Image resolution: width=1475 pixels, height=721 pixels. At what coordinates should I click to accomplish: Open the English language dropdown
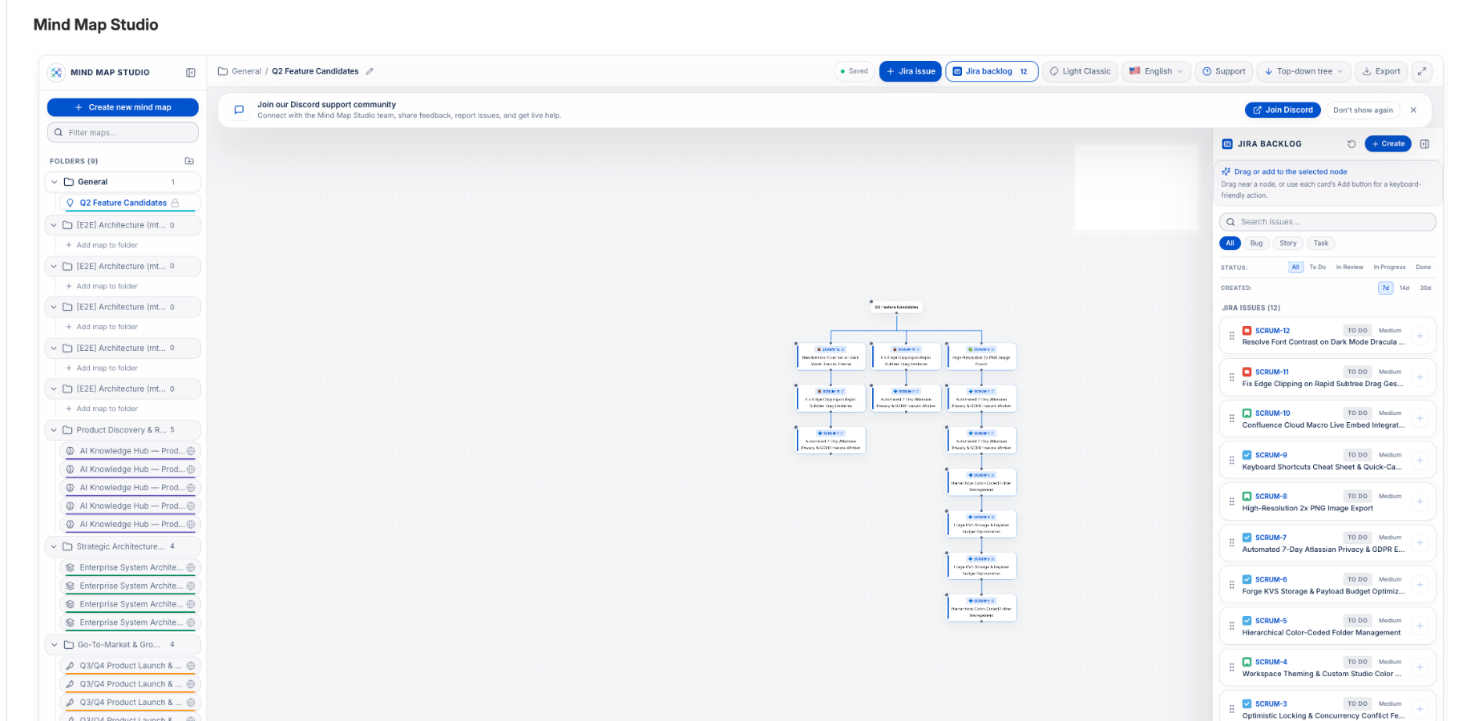[1156, 71]
